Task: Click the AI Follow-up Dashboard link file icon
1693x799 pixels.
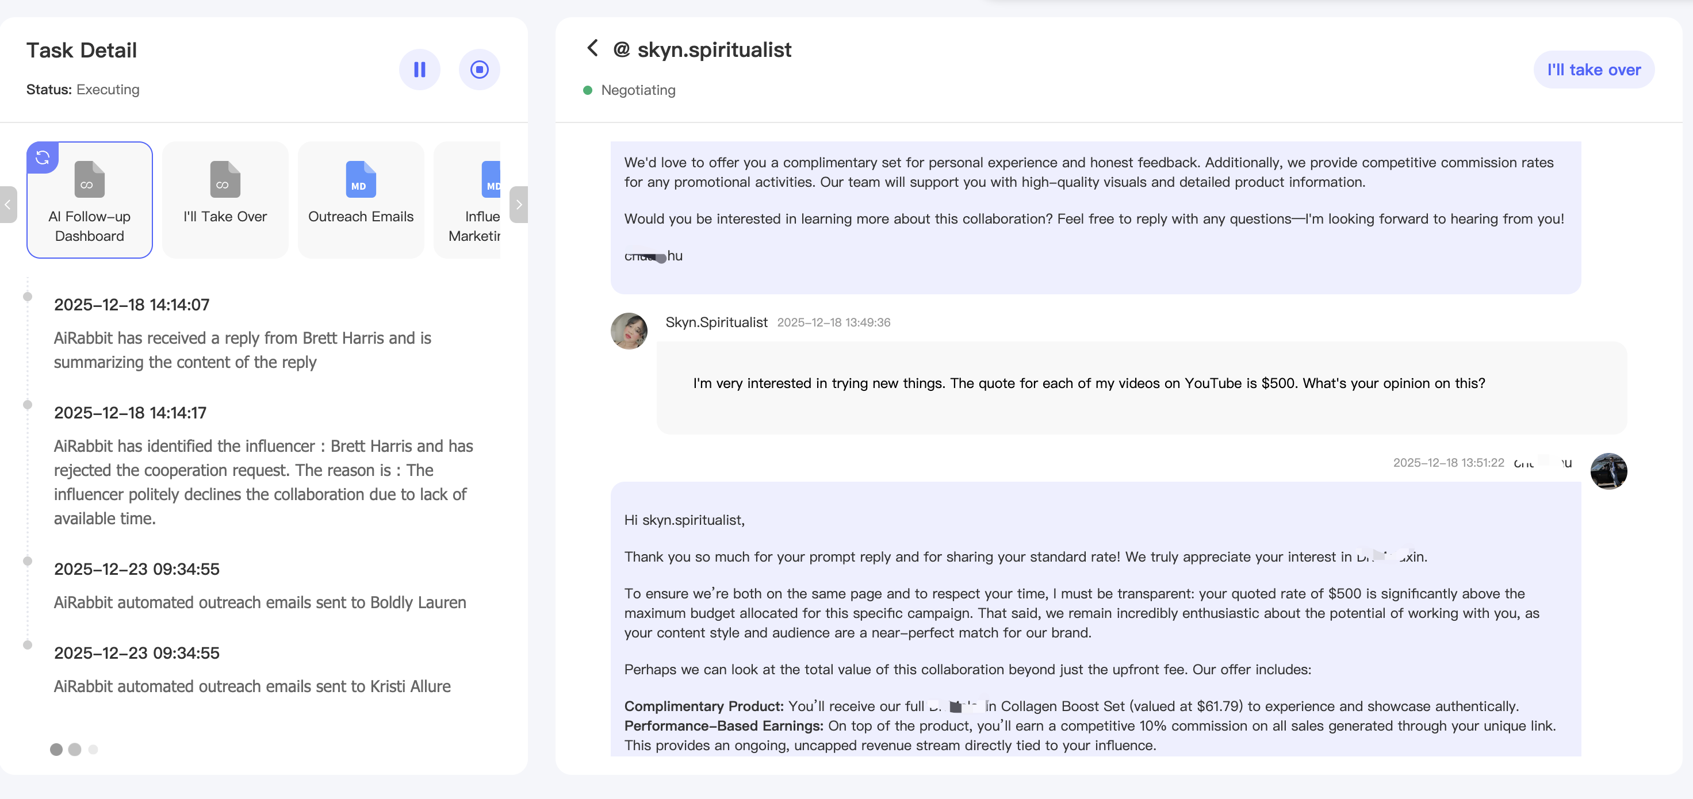Action: (x=89, y=179)
